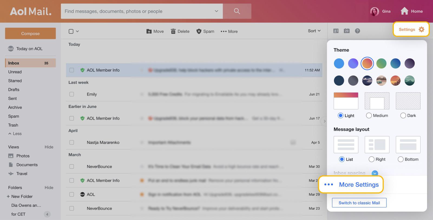Screen dimensions: 433x220
Task: Check the NeverBounce Mar 30 email
Action: (x=72, y=166)
